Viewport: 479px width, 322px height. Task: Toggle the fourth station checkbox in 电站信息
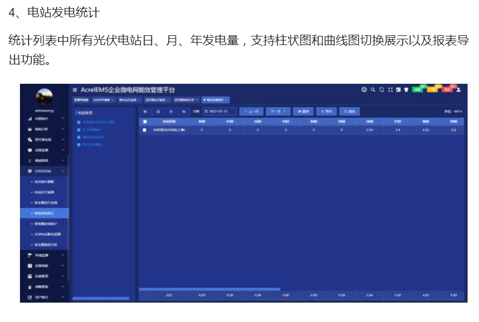tap(79, 145)
